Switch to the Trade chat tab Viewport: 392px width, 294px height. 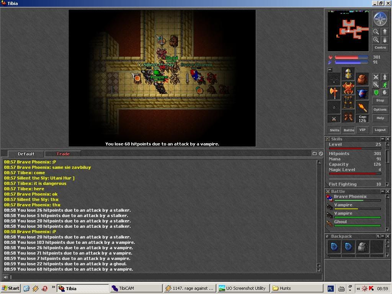[63, 154]
